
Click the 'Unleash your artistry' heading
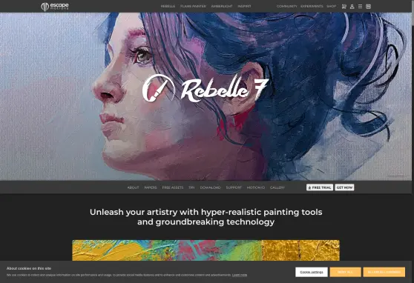206,217
